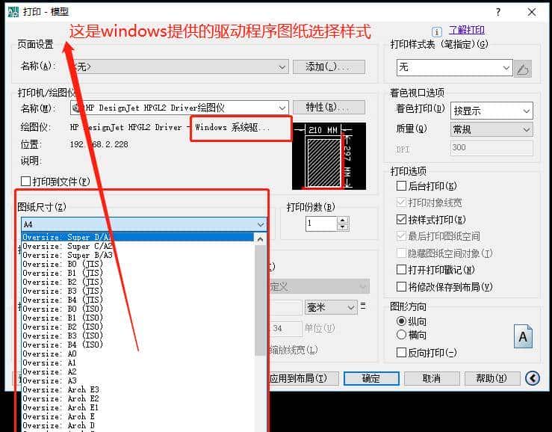Open the 毫米 units dropdown
Image resolution: width=552 pixels, height=432 pixels.
(331, 308)
